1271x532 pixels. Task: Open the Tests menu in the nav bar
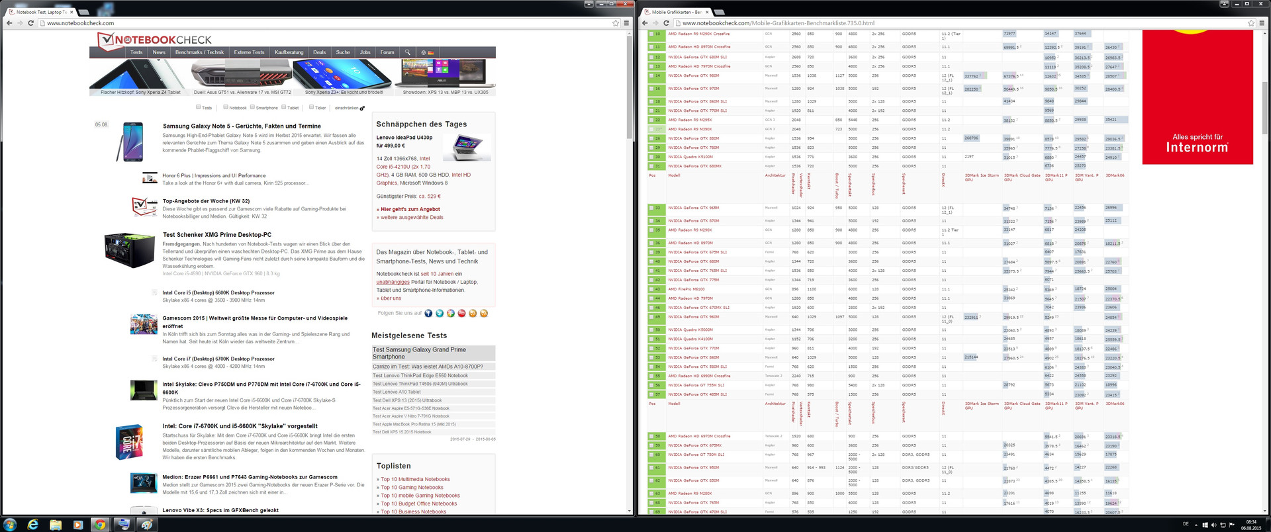(136, 52)
